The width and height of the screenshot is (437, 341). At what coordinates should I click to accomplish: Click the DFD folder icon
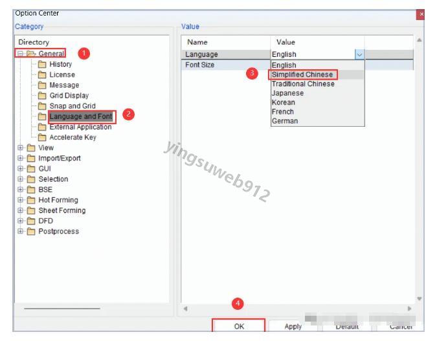(x=31, y=221)
